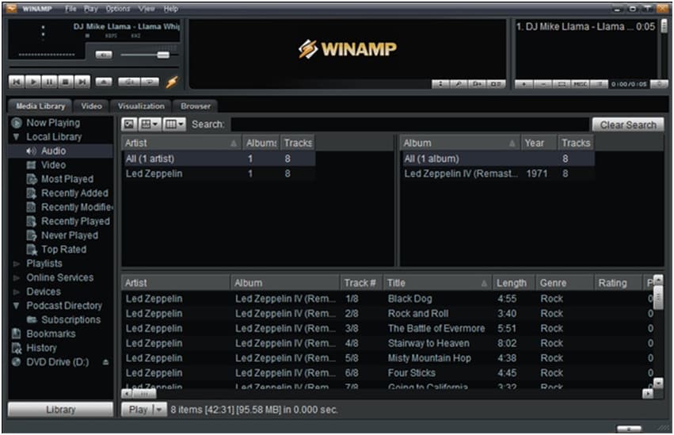Toggle Repeat mode button
This screenshot has width=674, height=435.
click(150, 82)
